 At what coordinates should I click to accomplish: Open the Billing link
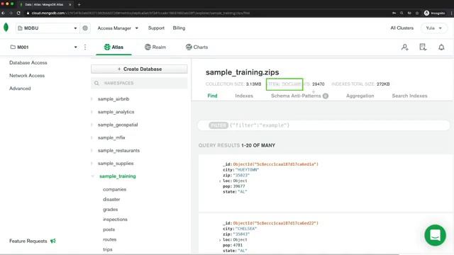tap(179, 28)
